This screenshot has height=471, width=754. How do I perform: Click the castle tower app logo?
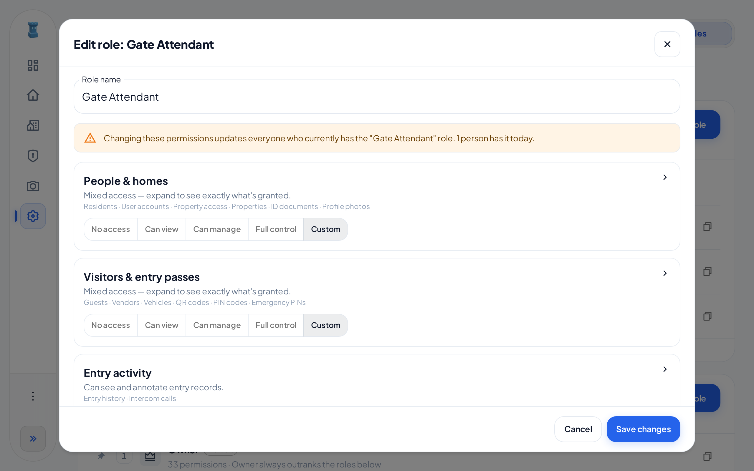click(x=33, y=30)
